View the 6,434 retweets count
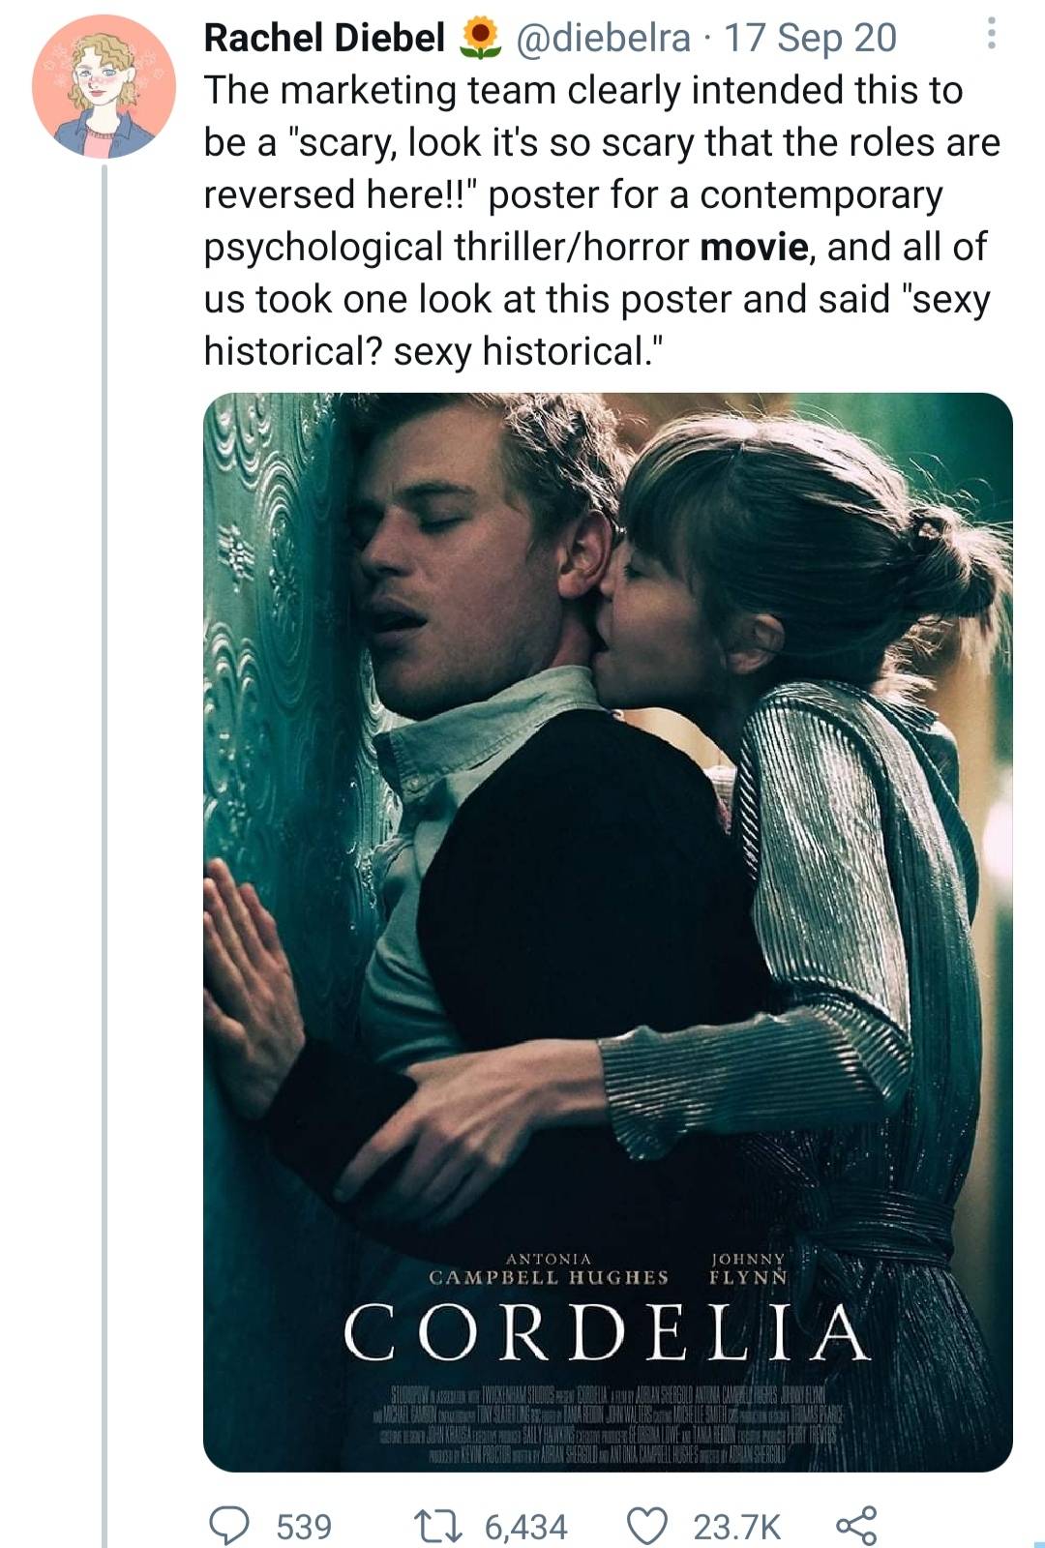This screenshot has width=1045, height=1548. point(524,1527)
